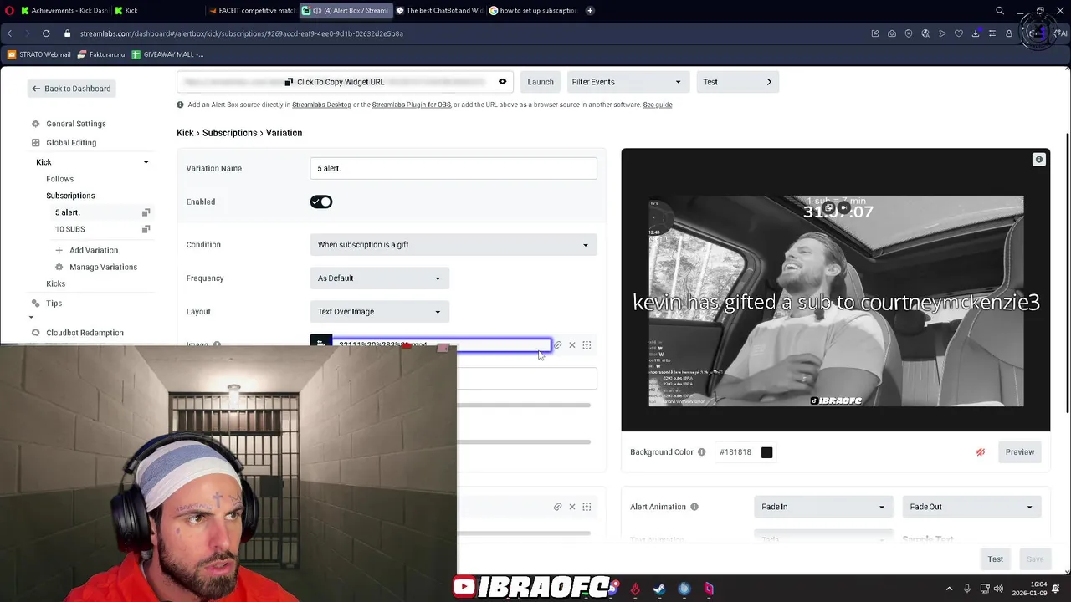Screen dimensions: 1071x602
Task: Switch to 'how to set up subscription' tab
Action: [x=533, y=11]
